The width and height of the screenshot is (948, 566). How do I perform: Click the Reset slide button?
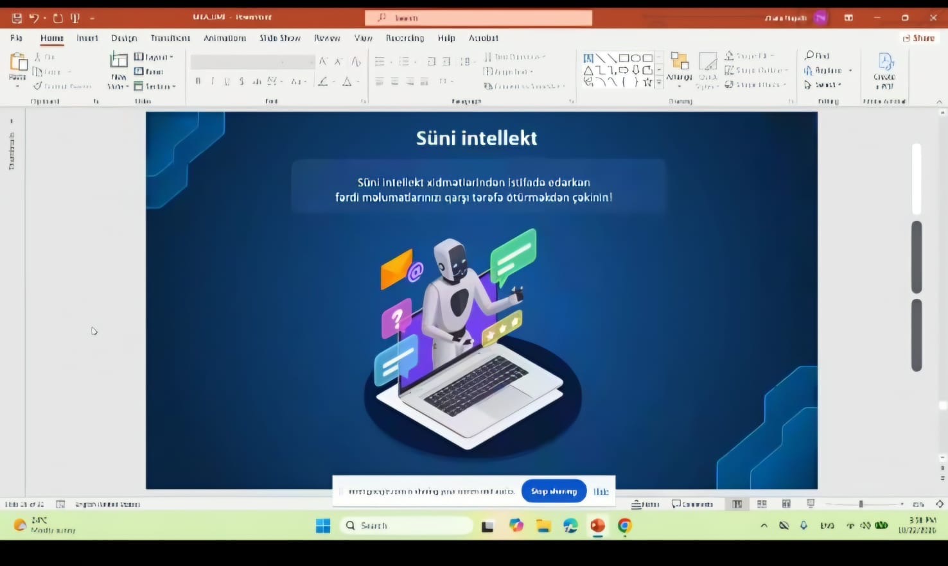tap(150, 72)
